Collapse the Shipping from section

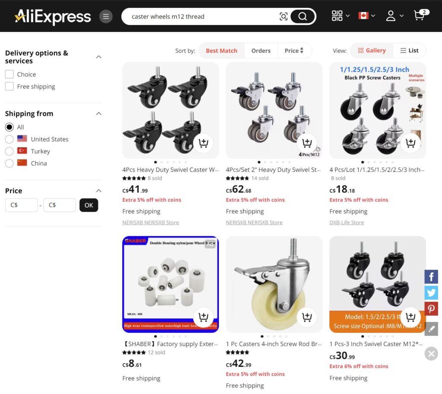tap(99, 114)
